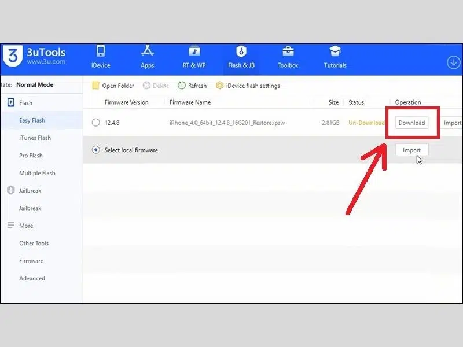Select the 12.4.8 firmware radio button

coord(95,123)
